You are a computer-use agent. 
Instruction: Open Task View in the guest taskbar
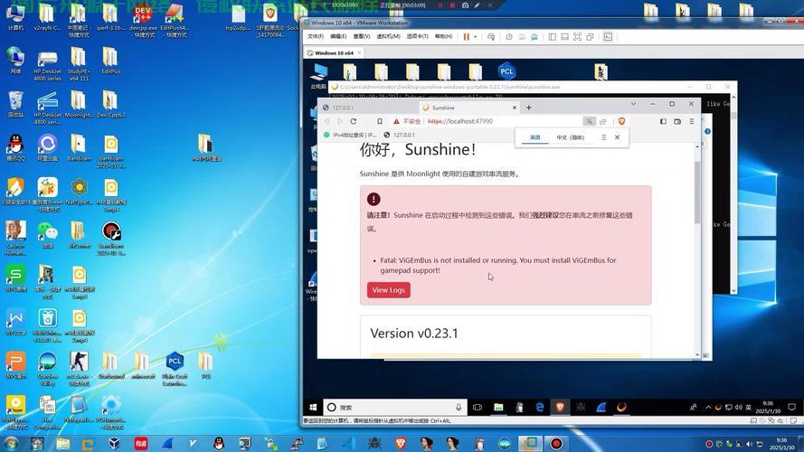click(x=478, y=408)
